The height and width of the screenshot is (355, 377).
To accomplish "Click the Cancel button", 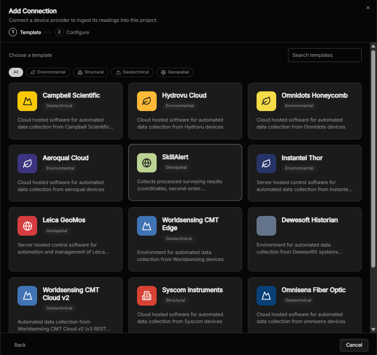I will click(354, 345).
